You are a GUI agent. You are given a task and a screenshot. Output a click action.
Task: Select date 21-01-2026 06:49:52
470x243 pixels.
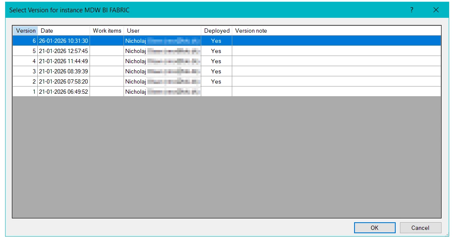[64, 92]
